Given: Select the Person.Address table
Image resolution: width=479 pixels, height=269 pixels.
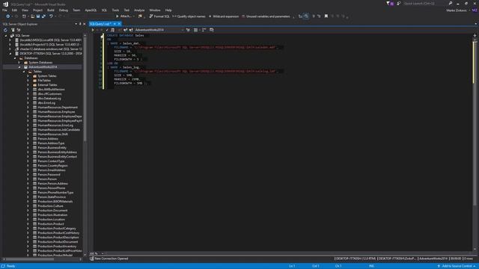Looking at the screenshot, I should (48, 139).
